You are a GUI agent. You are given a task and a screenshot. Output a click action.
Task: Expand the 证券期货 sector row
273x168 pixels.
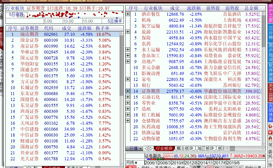click(x=128, y=91)
